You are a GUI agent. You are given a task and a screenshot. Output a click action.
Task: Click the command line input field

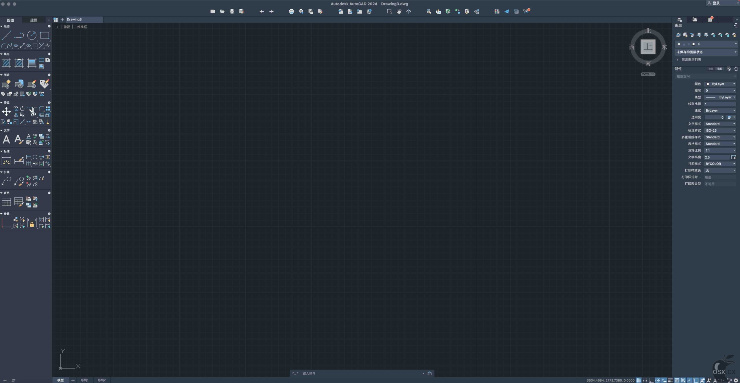pos(361,373)
